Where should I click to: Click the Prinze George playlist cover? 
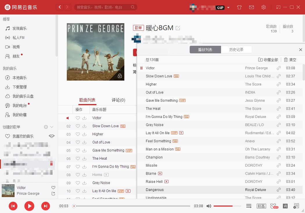tap(96, 52)
